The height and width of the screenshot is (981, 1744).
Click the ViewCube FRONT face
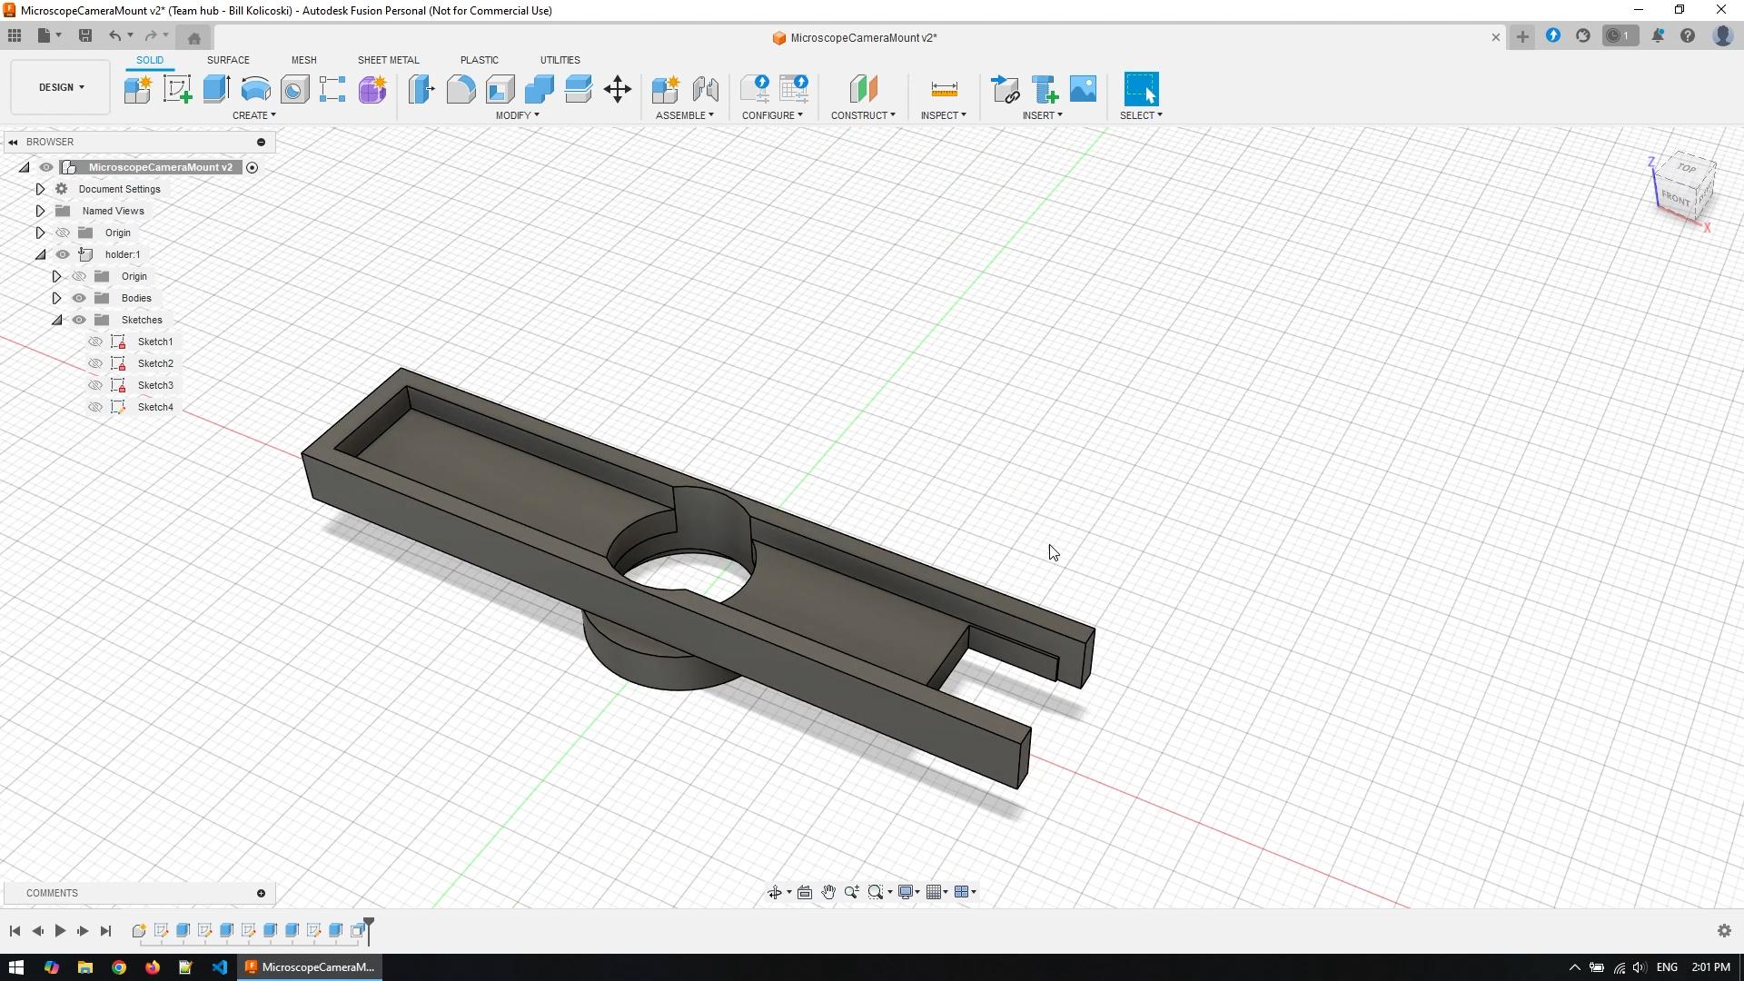[x=1676, y=198]
